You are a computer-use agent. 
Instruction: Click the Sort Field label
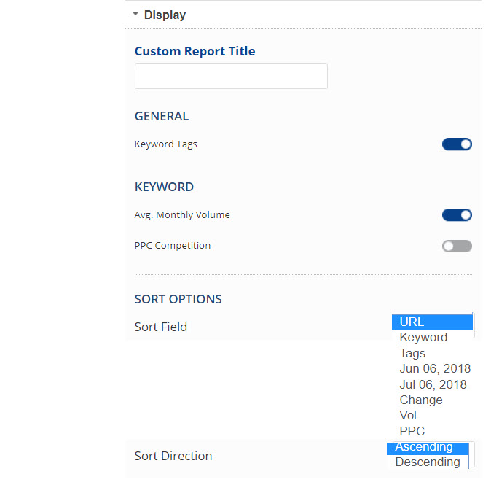(161, 327)
